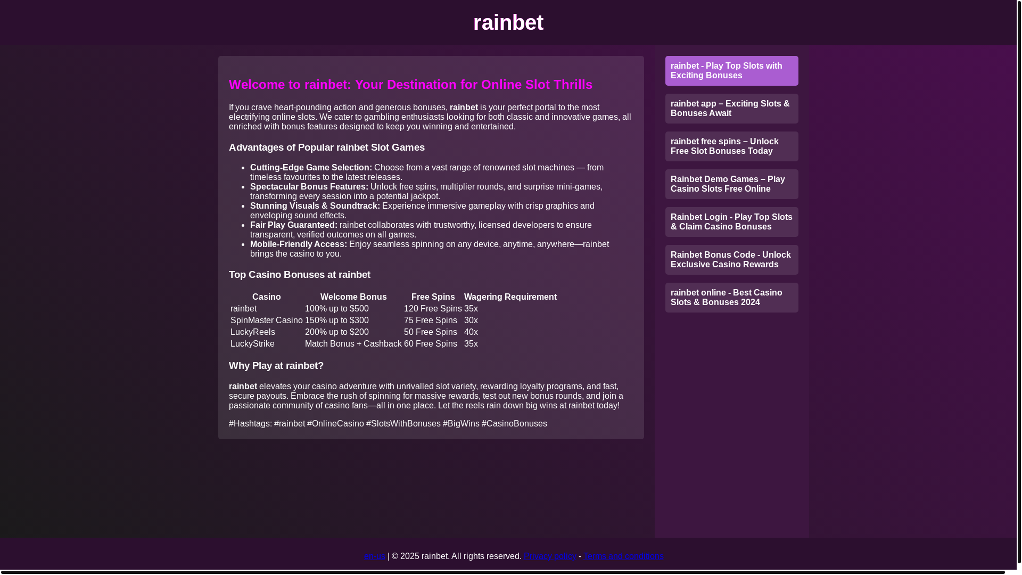Open the rainbet site title link
Viewport: 1022px width, 575px height.
[508, 22]
